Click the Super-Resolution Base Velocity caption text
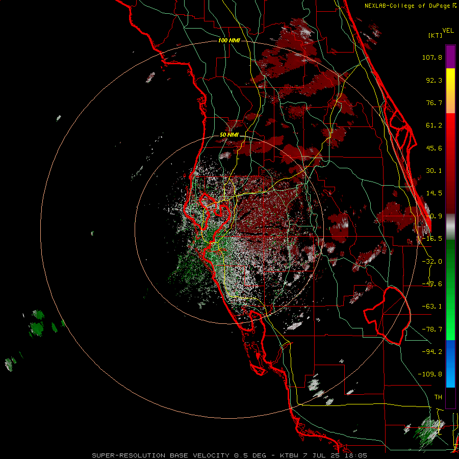 pyautogui.click(x=229, y=455)
